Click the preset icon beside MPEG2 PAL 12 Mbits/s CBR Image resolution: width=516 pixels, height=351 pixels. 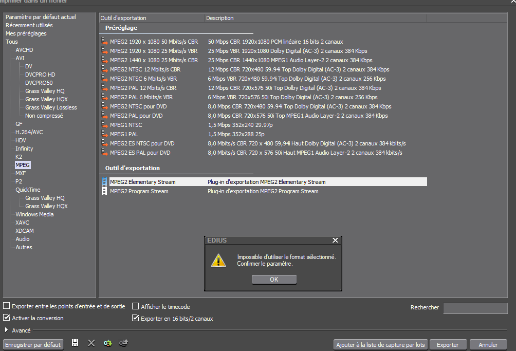(x=104, y=87)
